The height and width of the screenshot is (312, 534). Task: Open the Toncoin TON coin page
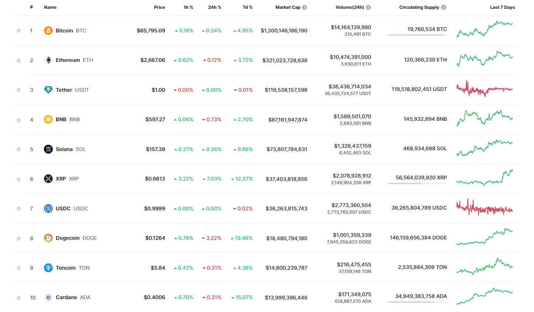pyautogui.click(x=73, y=268)
